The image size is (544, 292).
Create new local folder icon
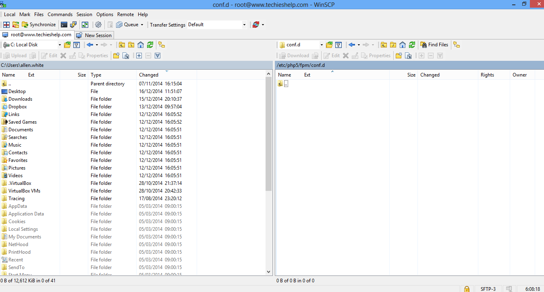click(116, 56)
